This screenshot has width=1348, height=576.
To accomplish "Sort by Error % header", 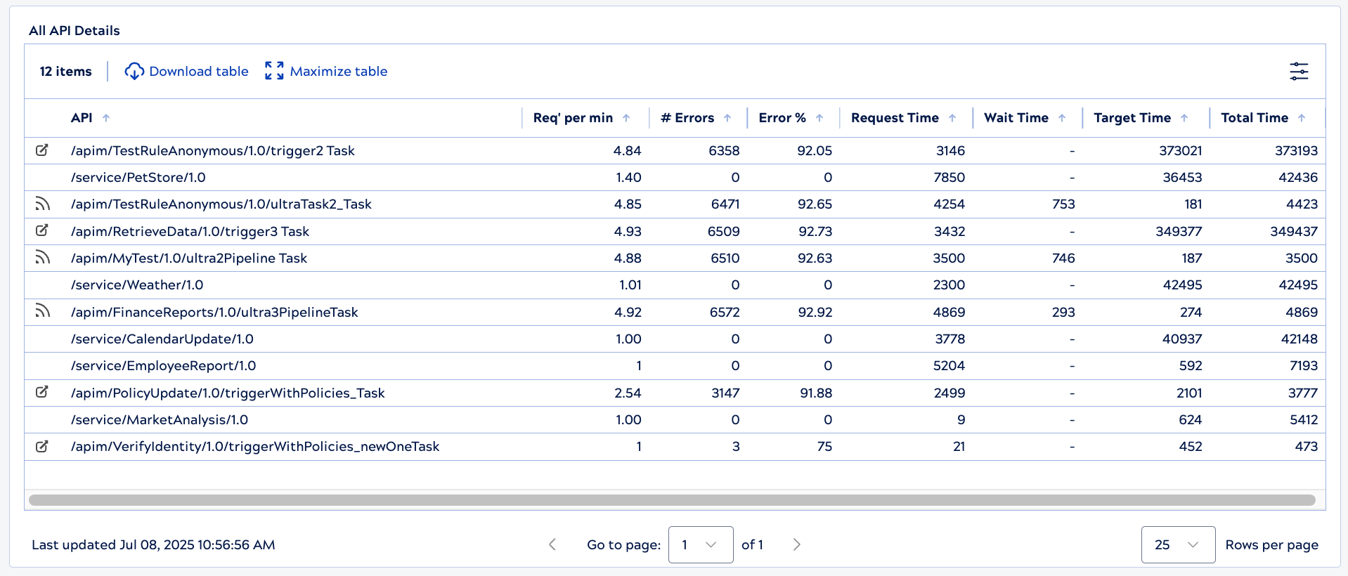I will coord(782,118).
